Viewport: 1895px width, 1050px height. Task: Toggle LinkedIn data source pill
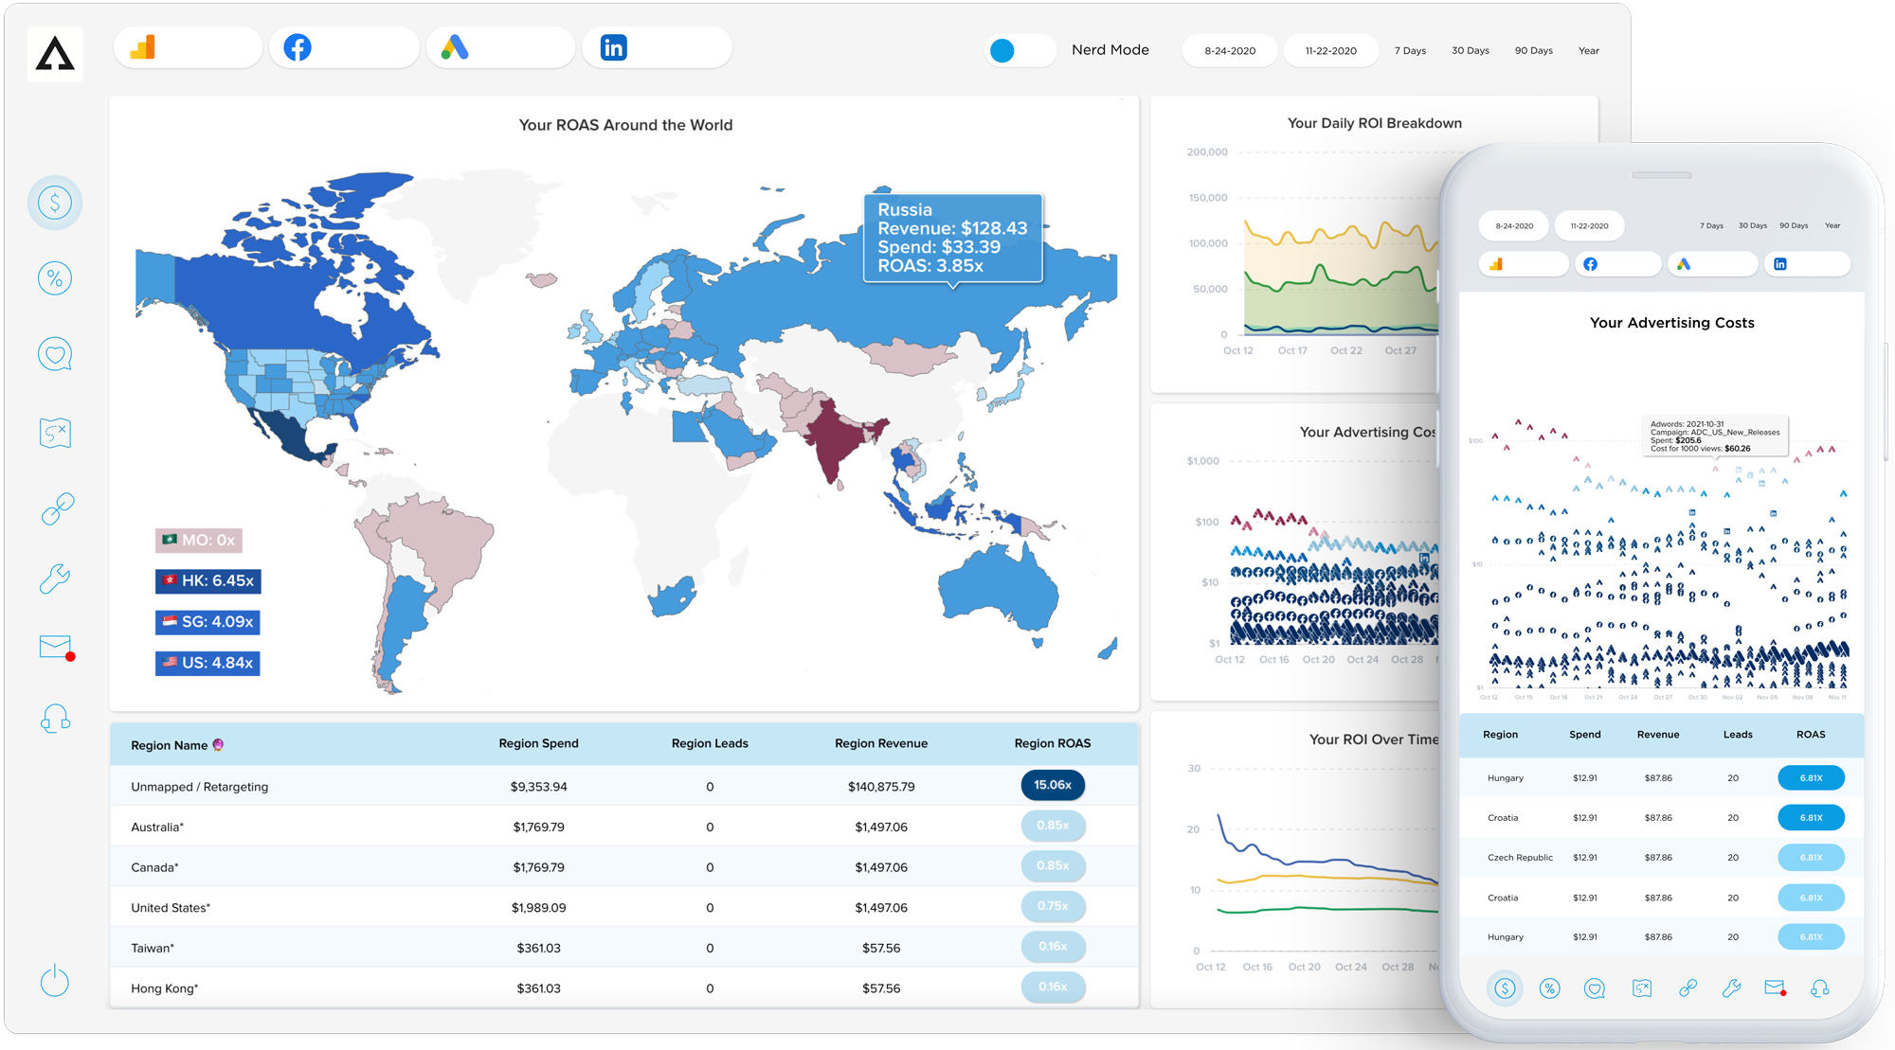(656, 47)
